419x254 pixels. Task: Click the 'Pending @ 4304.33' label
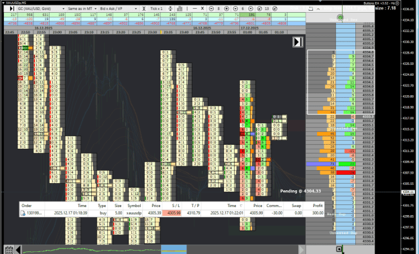pyautogui.click(x=300, y=191)
